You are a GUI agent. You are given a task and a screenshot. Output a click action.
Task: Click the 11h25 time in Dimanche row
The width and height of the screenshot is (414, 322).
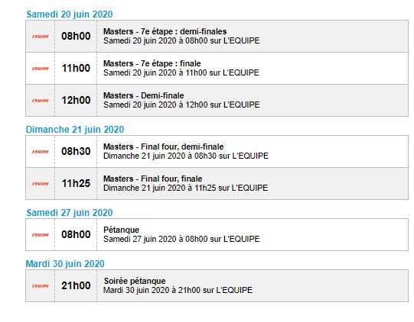(76, 184)
